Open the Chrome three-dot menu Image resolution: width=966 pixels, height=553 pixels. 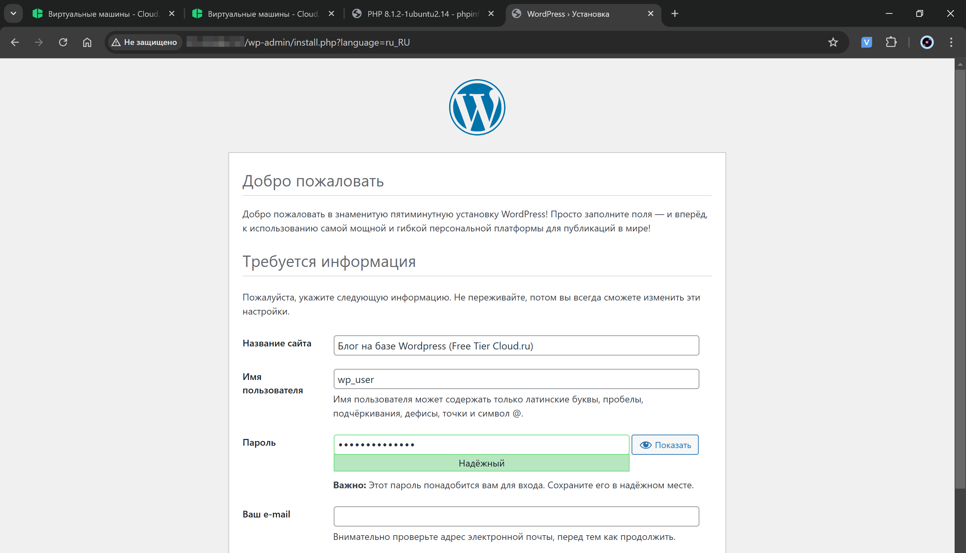coord(951,42)
